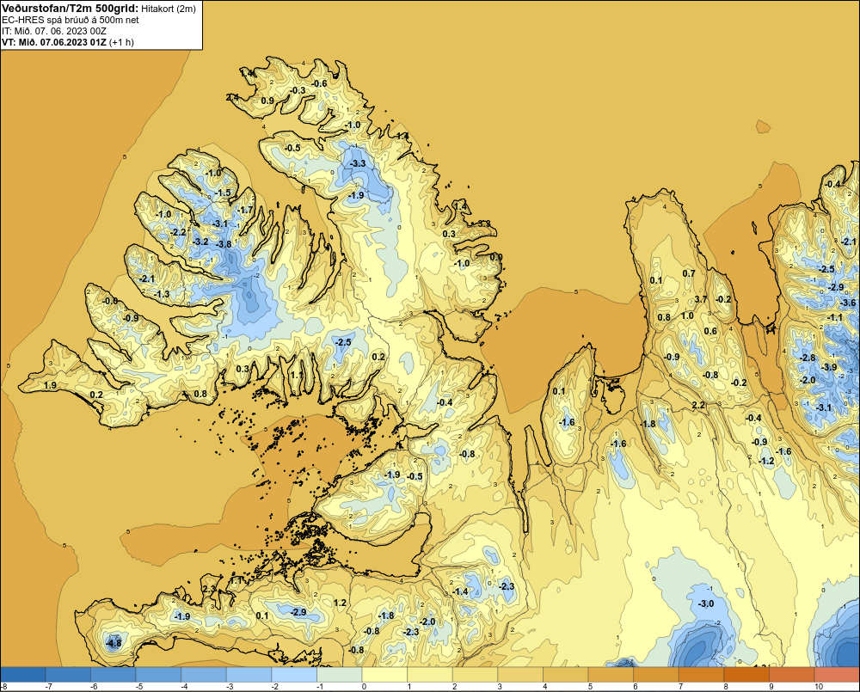
Task: Click the -3.8 temperature value in the Westfjords
Action: 224,244
